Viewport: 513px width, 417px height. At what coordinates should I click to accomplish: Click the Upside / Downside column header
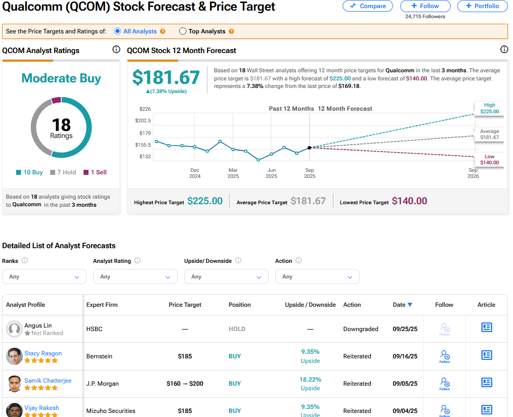tap(310, 305)
